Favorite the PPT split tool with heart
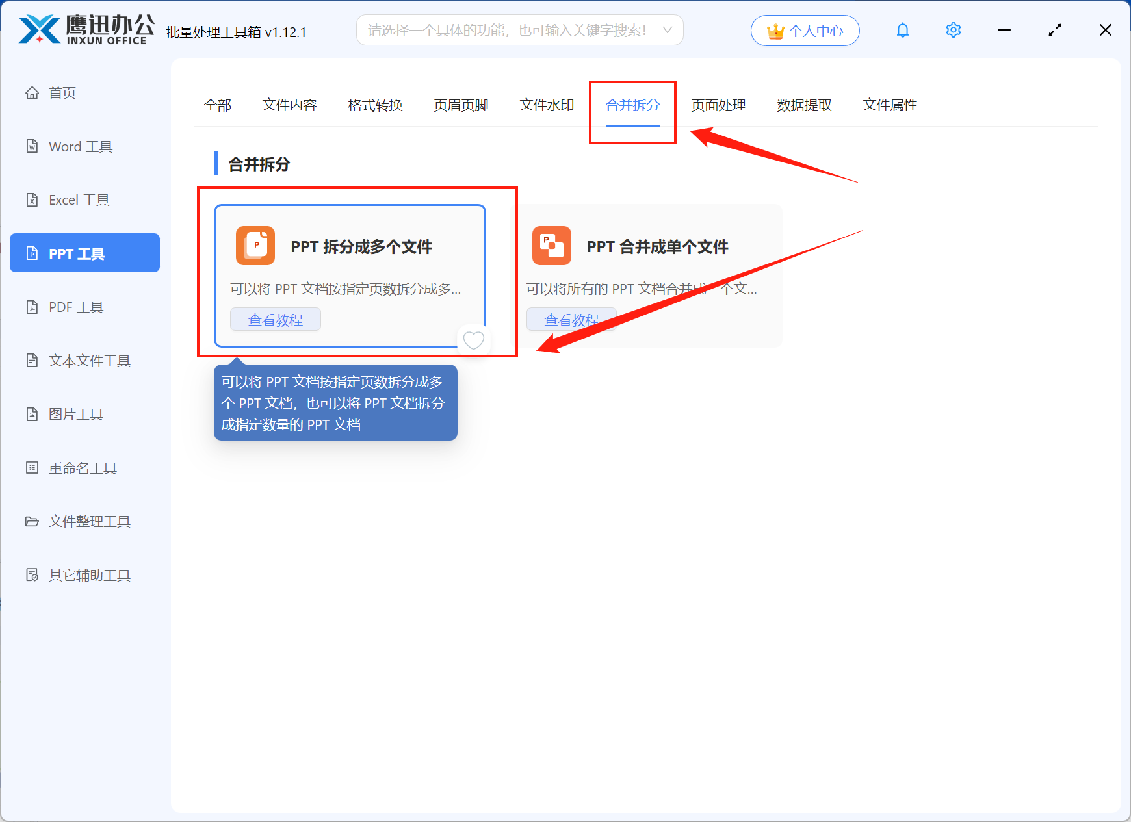The height and width of the screenshot is (822, 1131). tap(473, 340)
